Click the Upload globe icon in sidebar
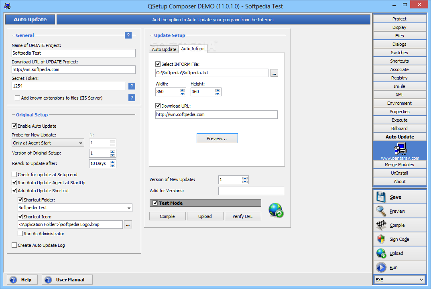 (381, 253)
